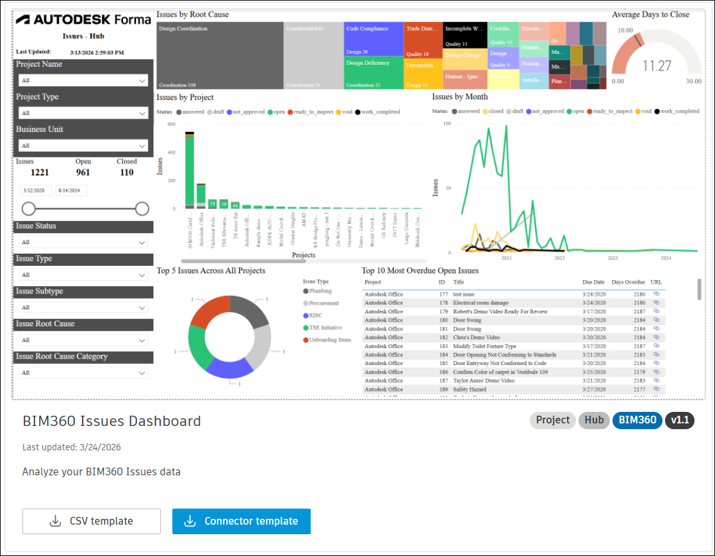Click the start date field 3/12/2020
This screenshot has height=556, width=715.
pyautogui.click(x=37, y=190)
